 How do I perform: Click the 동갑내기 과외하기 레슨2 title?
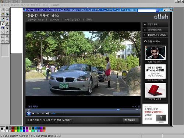(43, 15)
